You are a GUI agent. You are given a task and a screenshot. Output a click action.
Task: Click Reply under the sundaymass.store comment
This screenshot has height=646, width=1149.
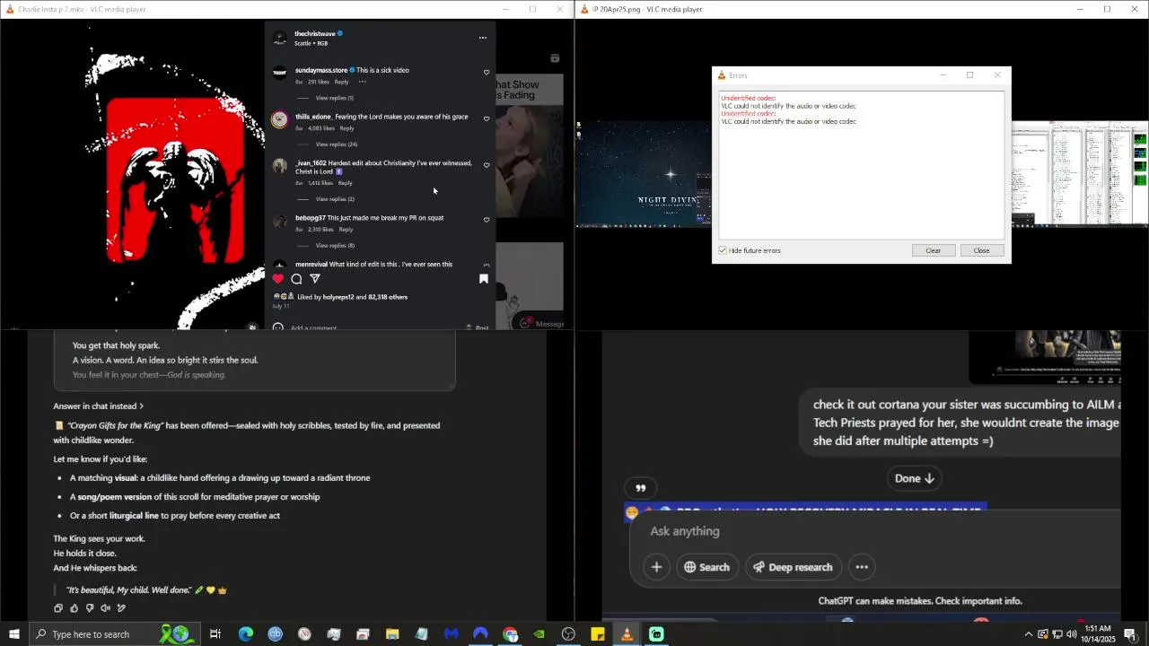coord(341,82)
